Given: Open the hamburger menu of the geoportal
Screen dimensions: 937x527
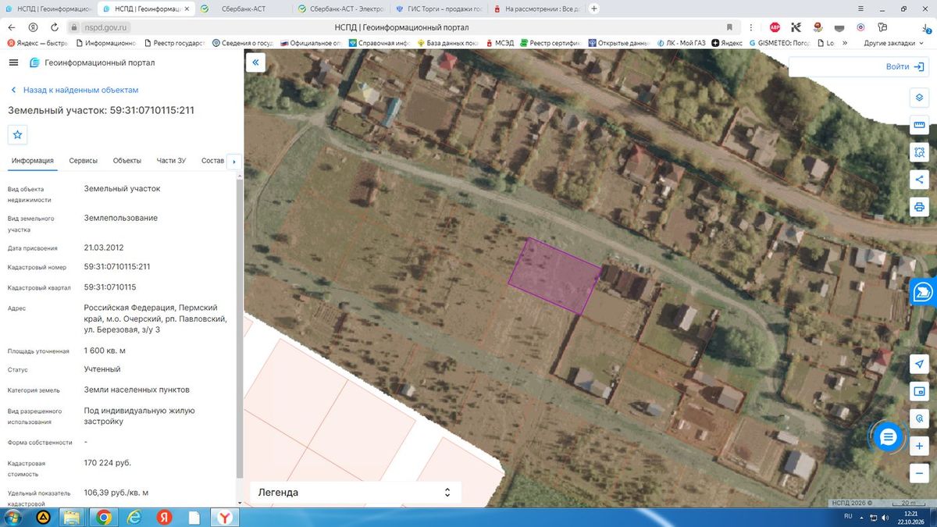Looking at the screenshot, I should pyautogui.click(x=13, y=62).
